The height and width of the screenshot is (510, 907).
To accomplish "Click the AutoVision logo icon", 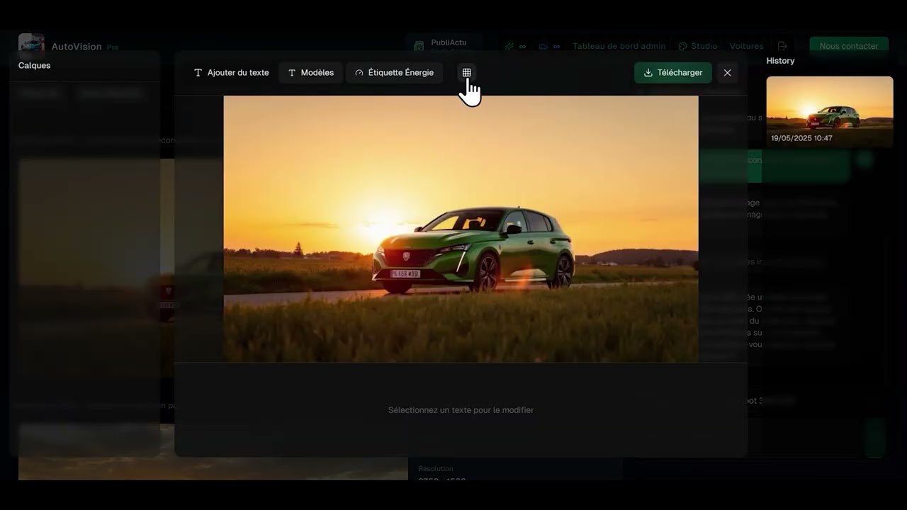I will (31, 45).
